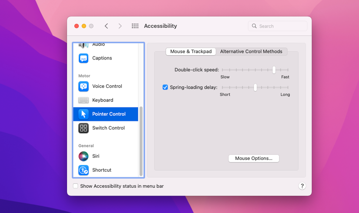
Task: Click the Search input field
Action: tap(278, 26)
